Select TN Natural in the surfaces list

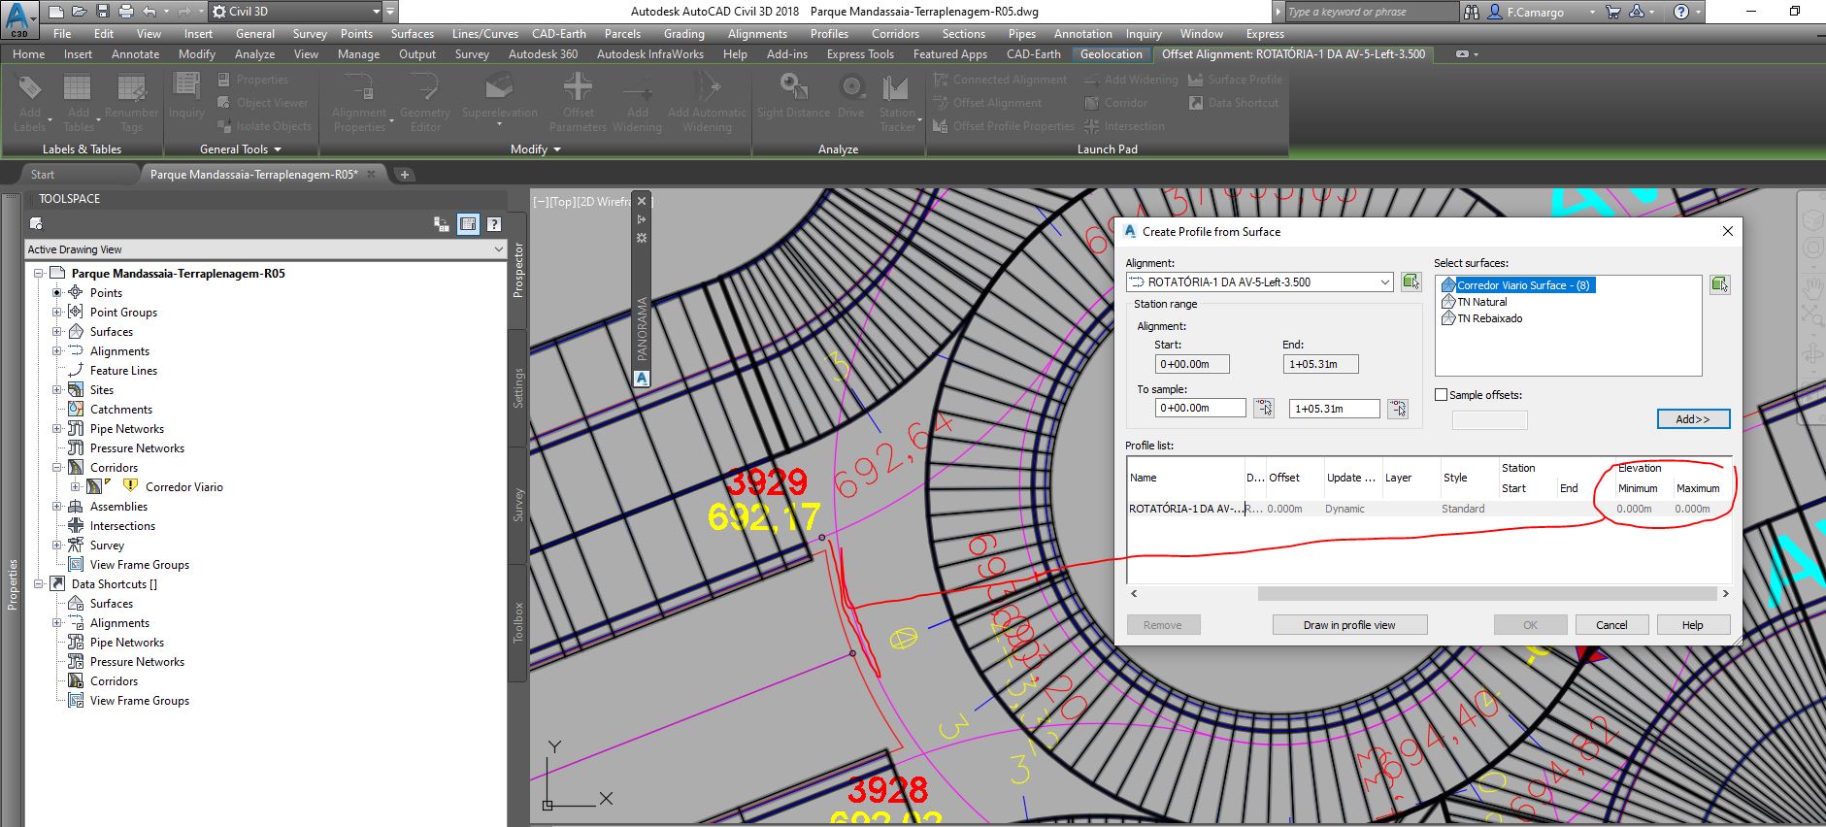point(1481,302)
